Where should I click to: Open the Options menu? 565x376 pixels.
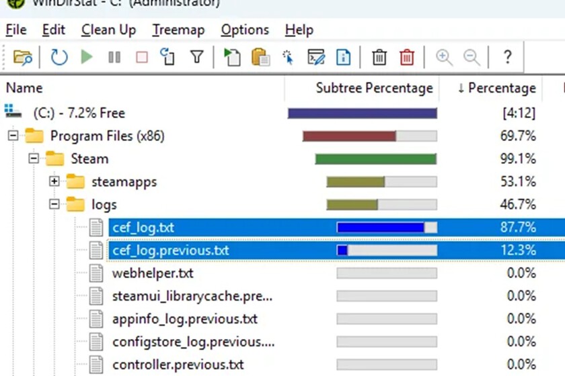[245, 30]
